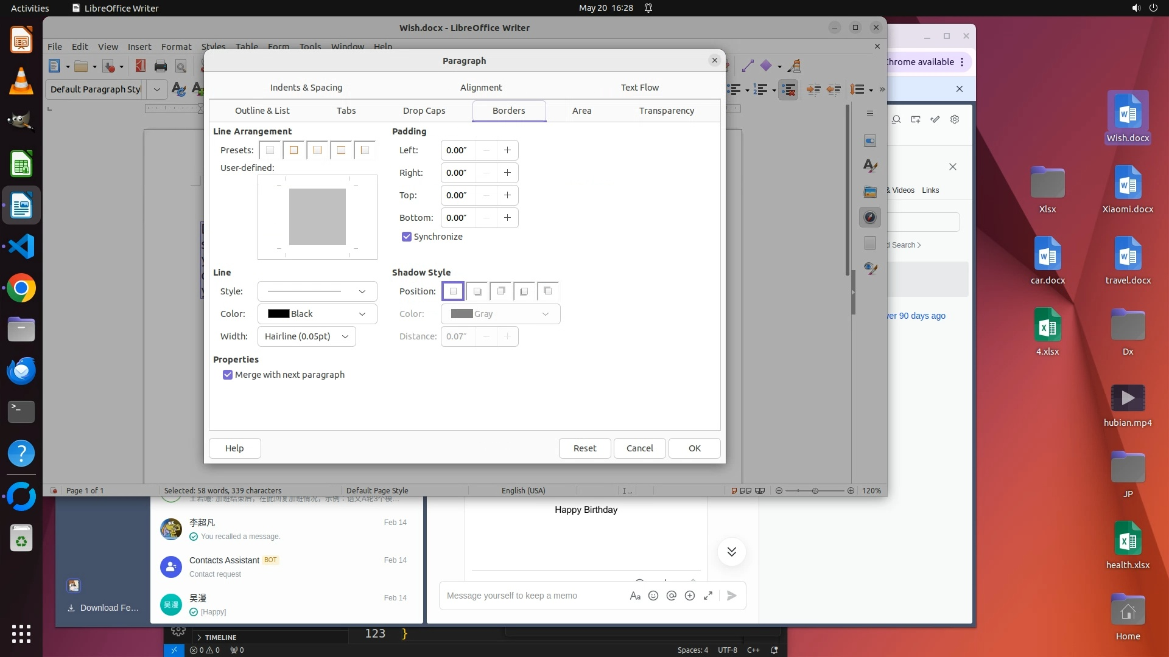Select the box border preset icon

pos(293,150)
